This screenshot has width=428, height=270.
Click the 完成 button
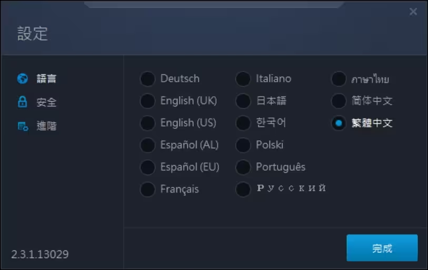pos(382,248)
